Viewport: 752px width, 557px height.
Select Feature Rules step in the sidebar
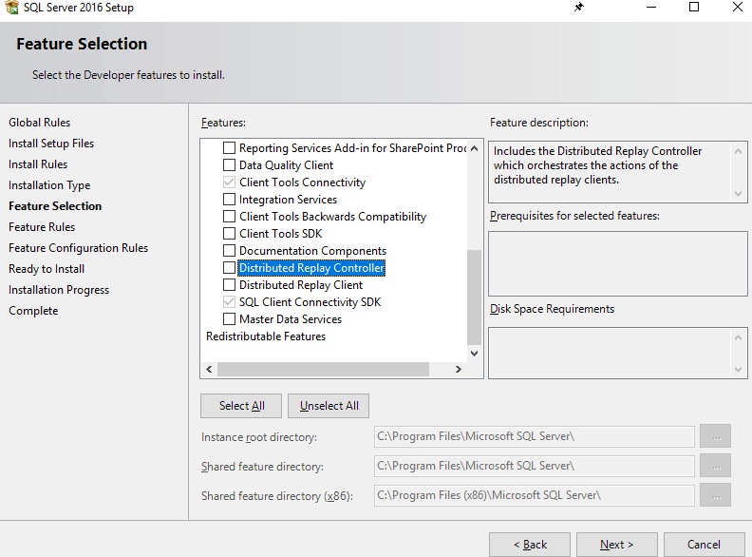coord(42,226)
